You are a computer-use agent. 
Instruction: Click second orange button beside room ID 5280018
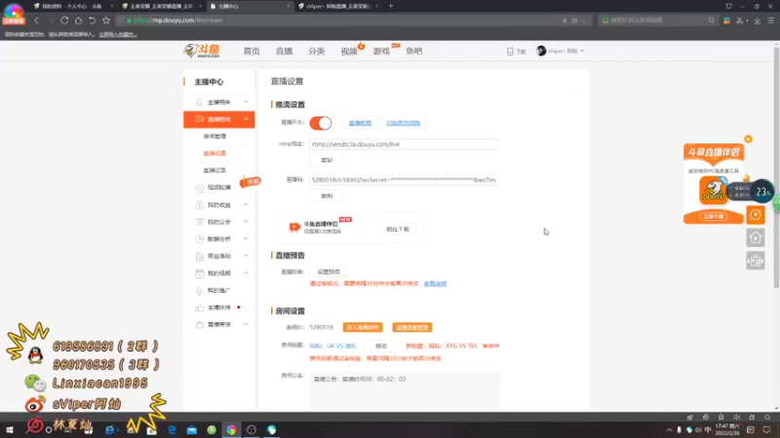click(x=411, y=327)
